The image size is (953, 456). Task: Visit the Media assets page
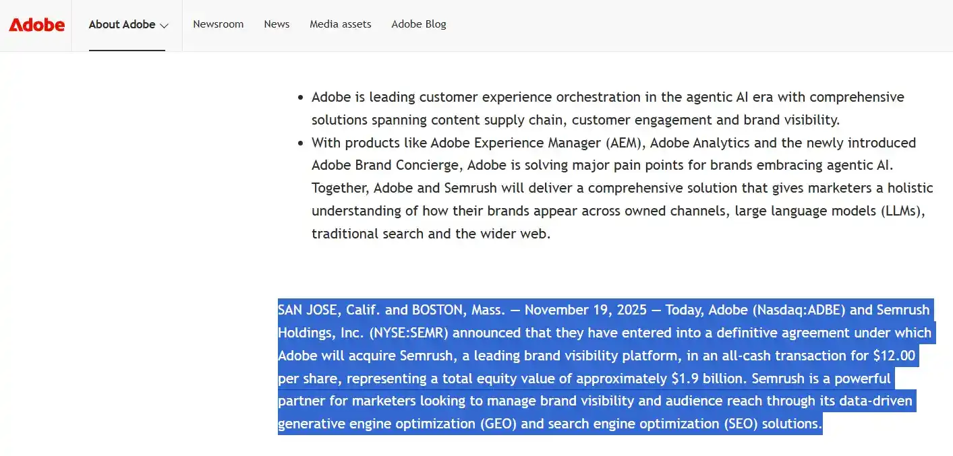[340, 24]
